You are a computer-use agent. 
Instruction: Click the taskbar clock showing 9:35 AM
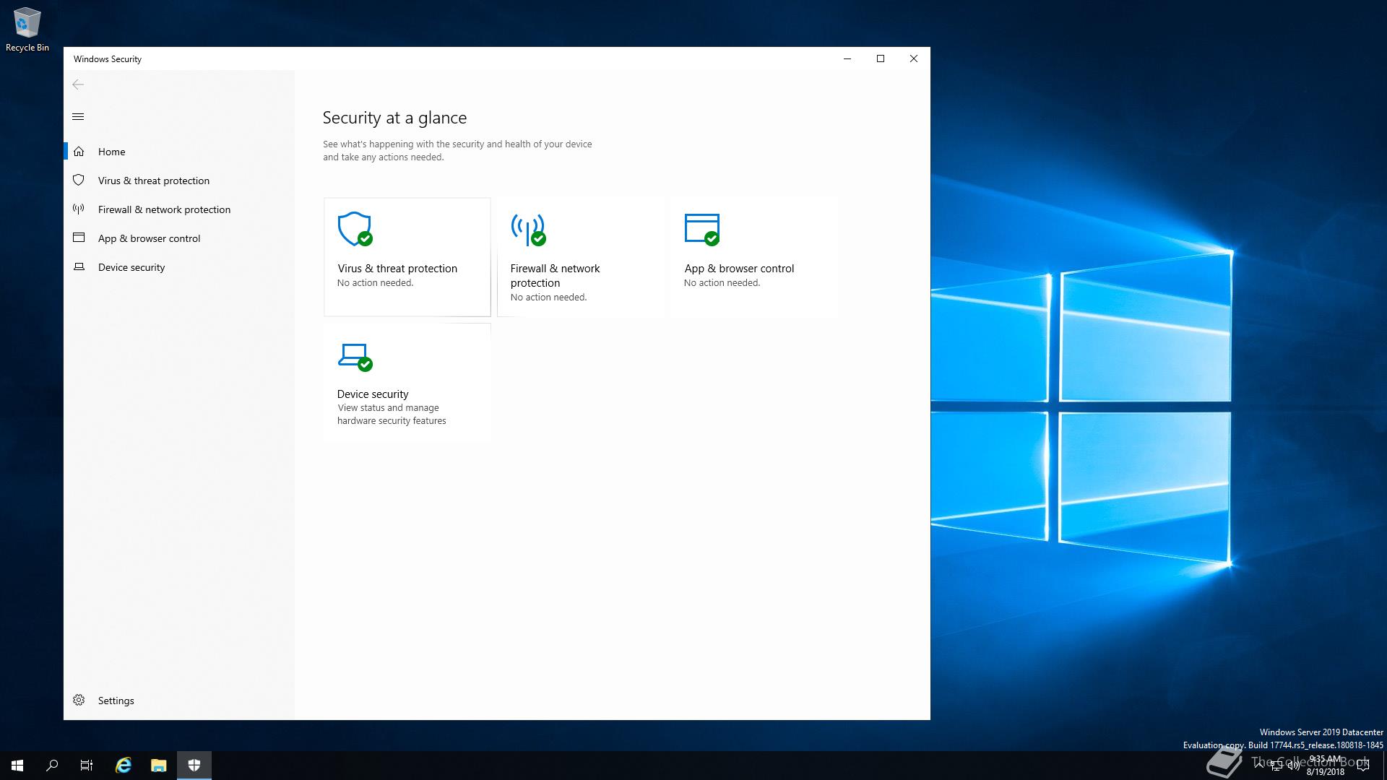[1326, 766]
